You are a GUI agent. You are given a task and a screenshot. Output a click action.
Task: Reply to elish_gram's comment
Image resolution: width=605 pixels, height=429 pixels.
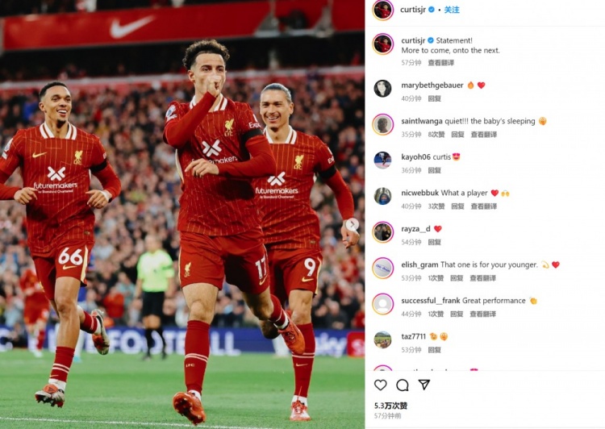click(457, 277)
